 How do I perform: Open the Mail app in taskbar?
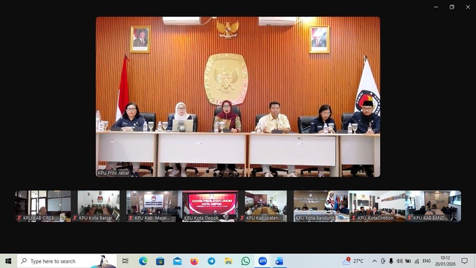[x=177, y=261]
